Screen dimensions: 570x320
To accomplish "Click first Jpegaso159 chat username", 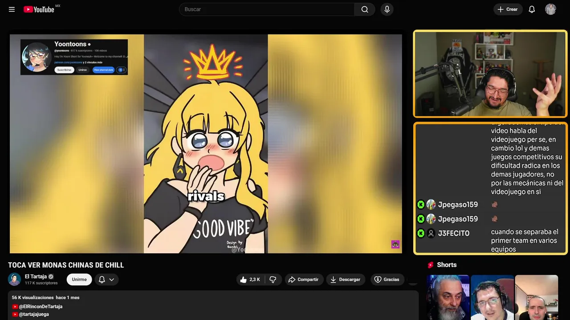I will click(x=457, y=204).
